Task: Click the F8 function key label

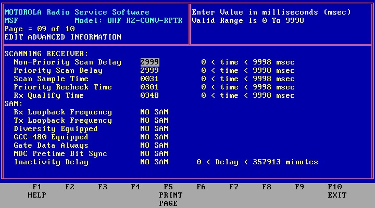Action: (x=267, y=187)
